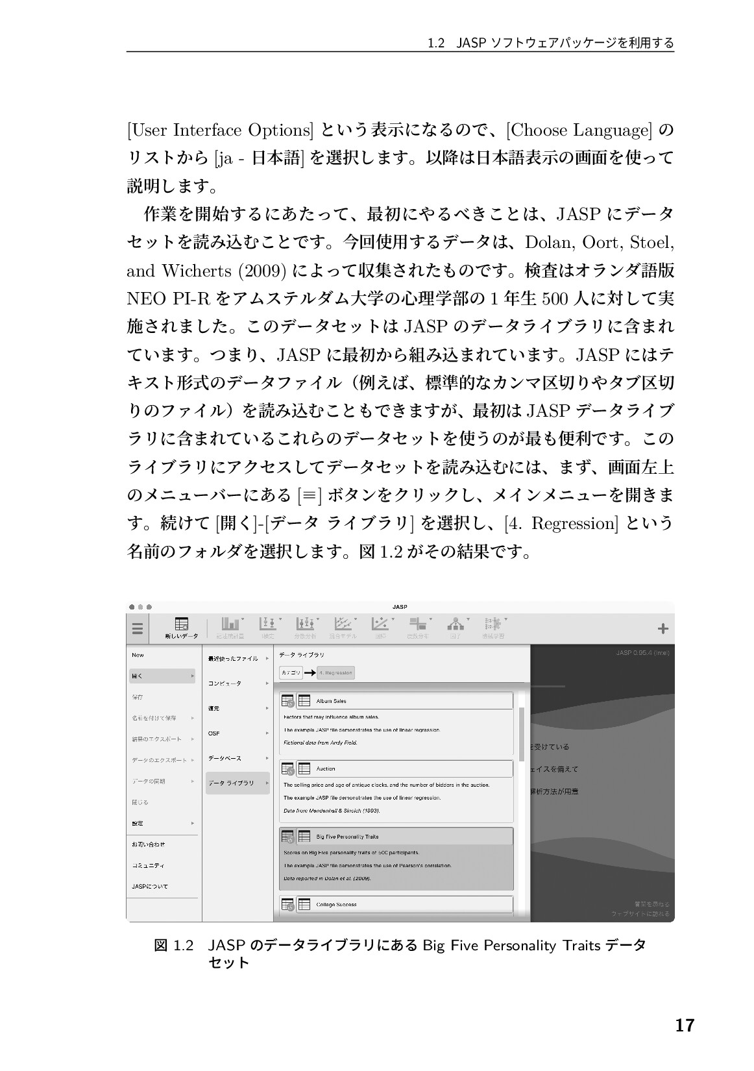Open data table icon for Big Five Personality Traits
Image resolution: width=754 pixels, height=1071 pixels.
(x=304, y=837)
